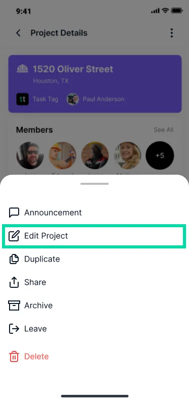Select the red Delete option
The height and width of the screenshot is (410, 189).
95,356
